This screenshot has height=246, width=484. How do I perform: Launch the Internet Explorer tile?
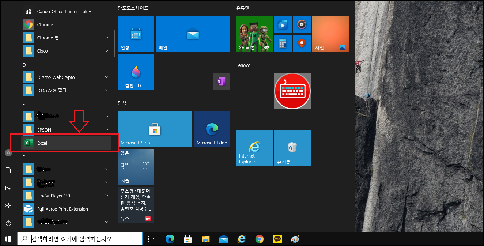254,148
